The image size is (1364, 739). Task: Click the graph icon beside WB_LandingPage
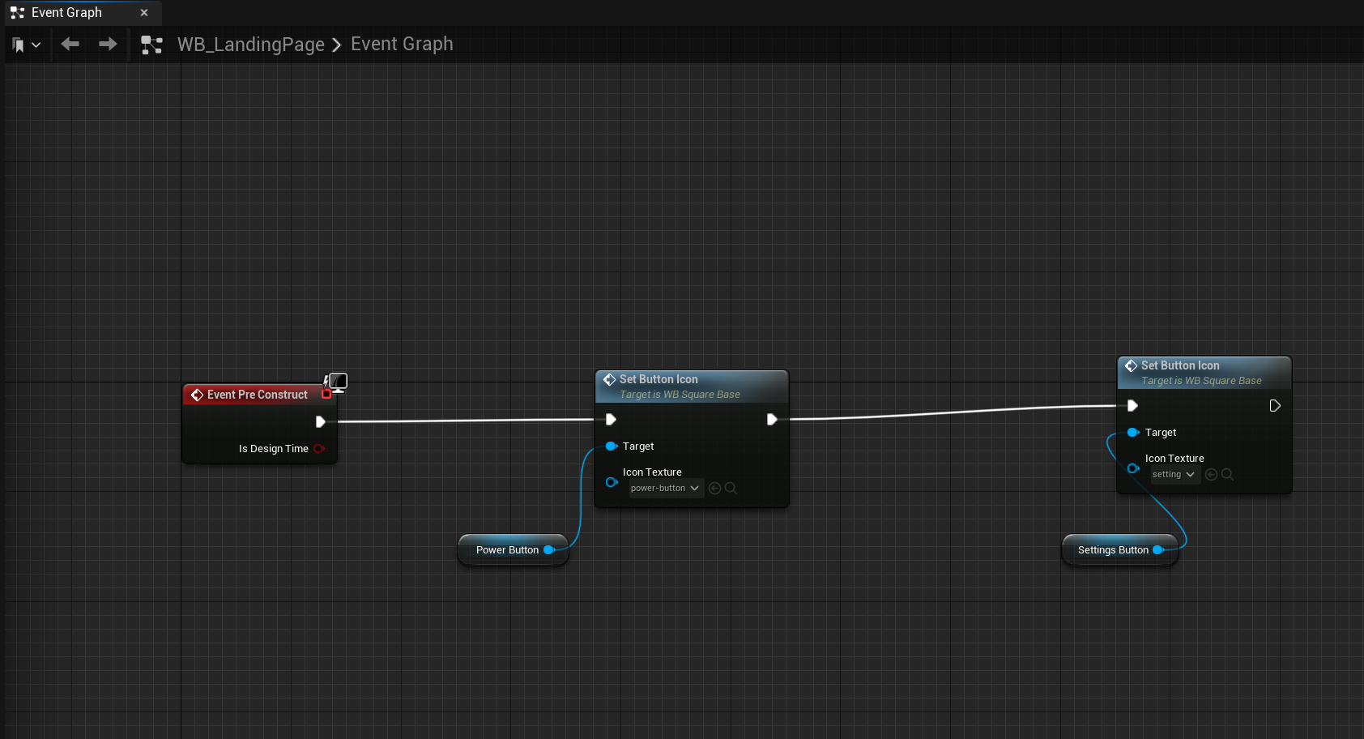[x=151, y=45]
